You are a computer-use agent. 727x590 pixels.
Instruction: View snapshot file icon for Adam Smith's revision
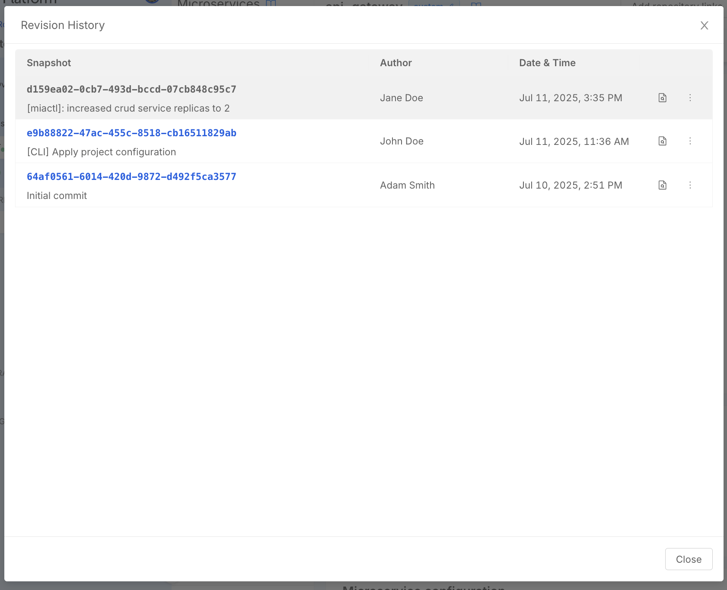coord(662,185)
